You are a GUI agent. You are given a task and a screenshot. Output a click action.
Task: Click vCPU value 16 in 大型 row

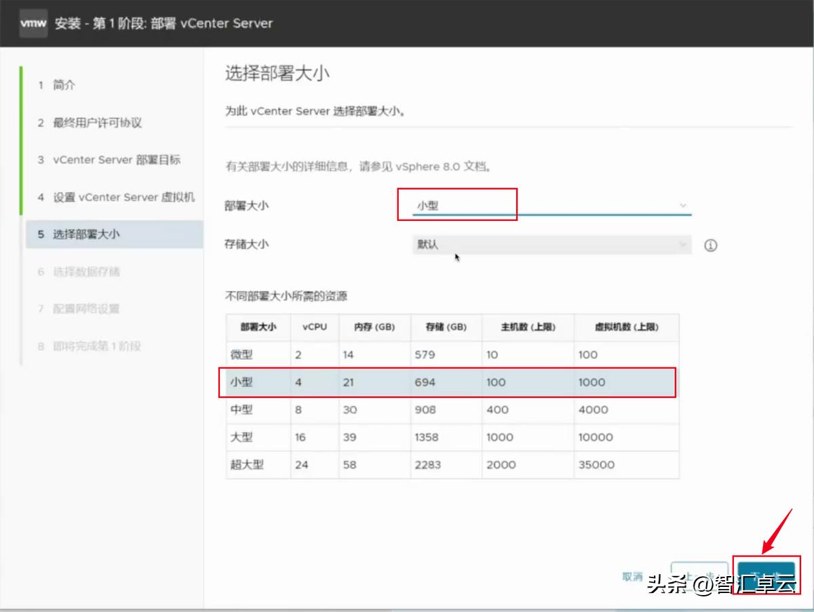pyautogui.click(x=301, y=437)
